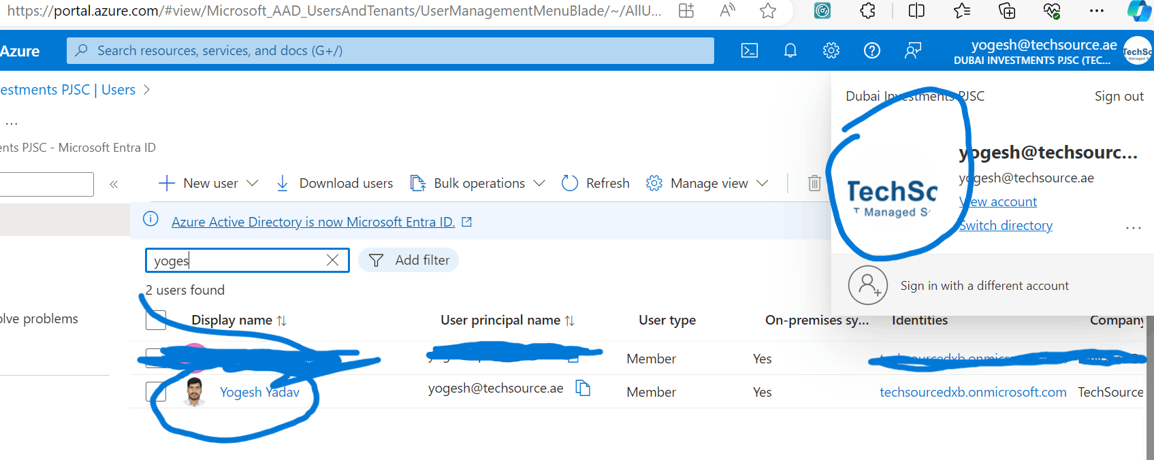The height and width of the screenshot is (460, 1154).
Task: Clear the user search box with X
Action: [x=332, y=261]
